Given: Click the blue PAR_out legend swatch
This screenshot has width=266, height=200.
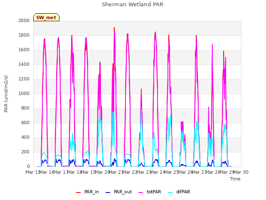Looking at the screenshot, I should coord(108,192).
